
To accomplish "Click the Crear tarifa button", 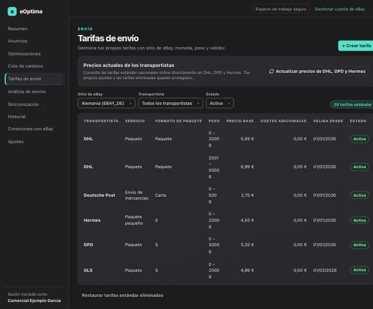I will tap(356, 45).
